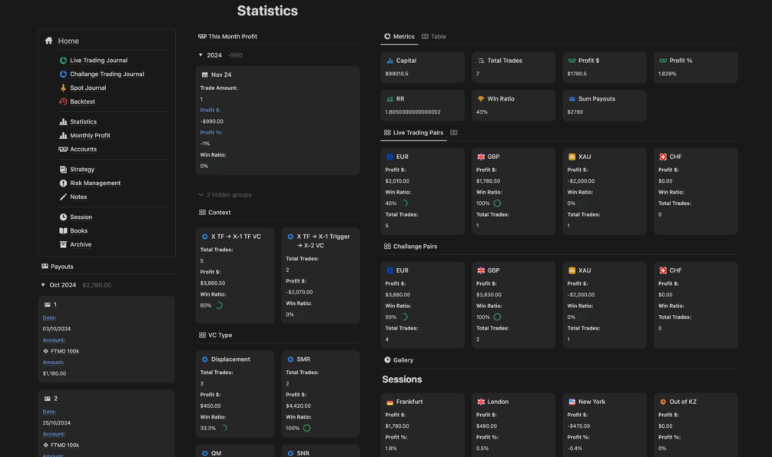
Task: Open the Displacement VC type card
Action: pos(235,393)
